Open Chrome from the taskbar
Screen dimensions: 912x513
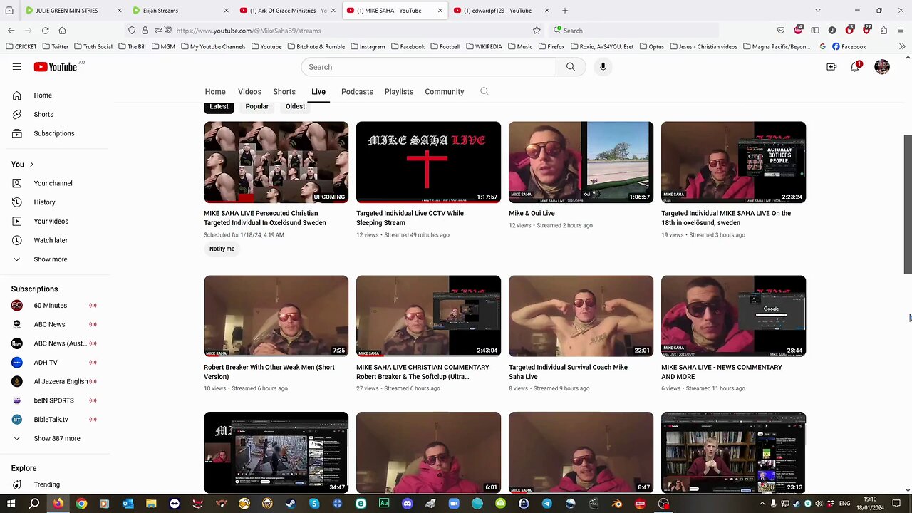[81, 504]
